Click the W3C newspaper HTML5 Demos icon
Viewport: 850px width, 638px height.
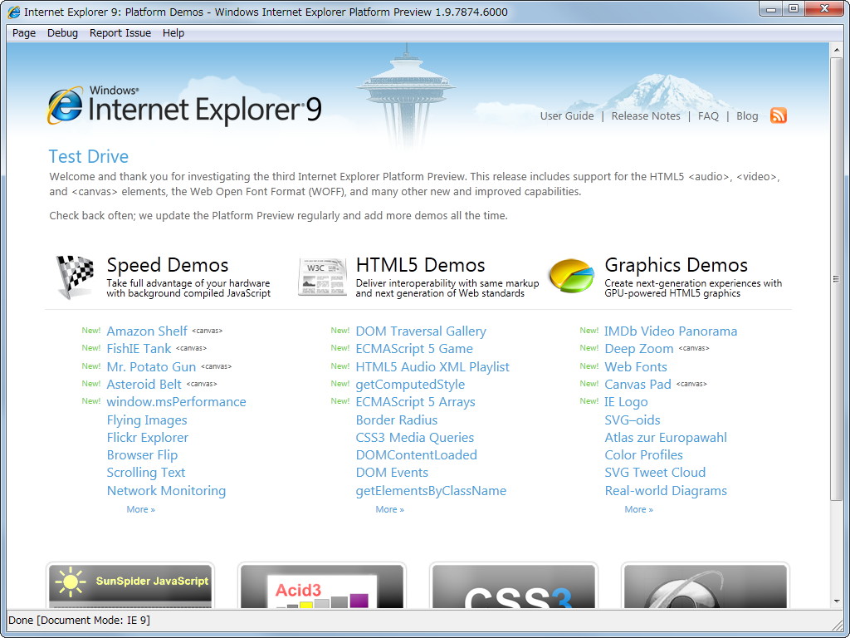coord(322,274)
